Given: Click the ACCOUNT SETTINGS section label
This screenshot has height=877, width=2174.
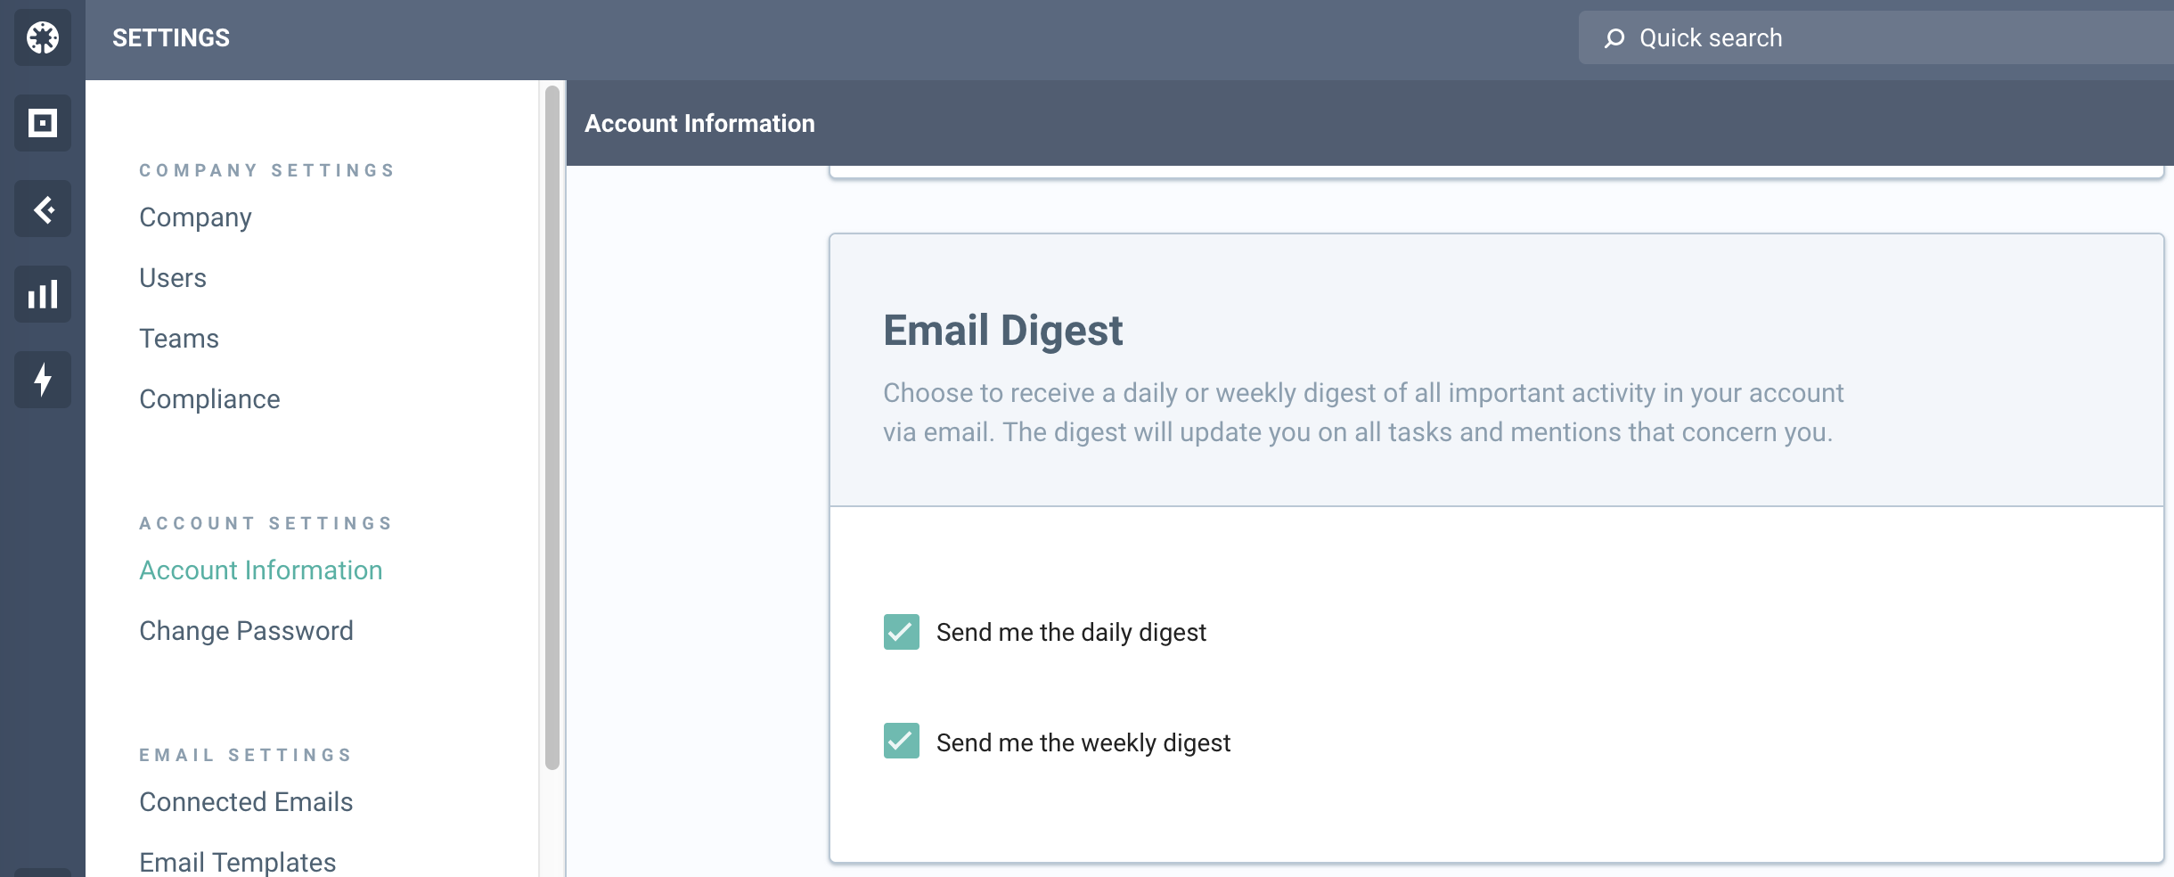Looking at the screenshot, I should pos(266,523).
